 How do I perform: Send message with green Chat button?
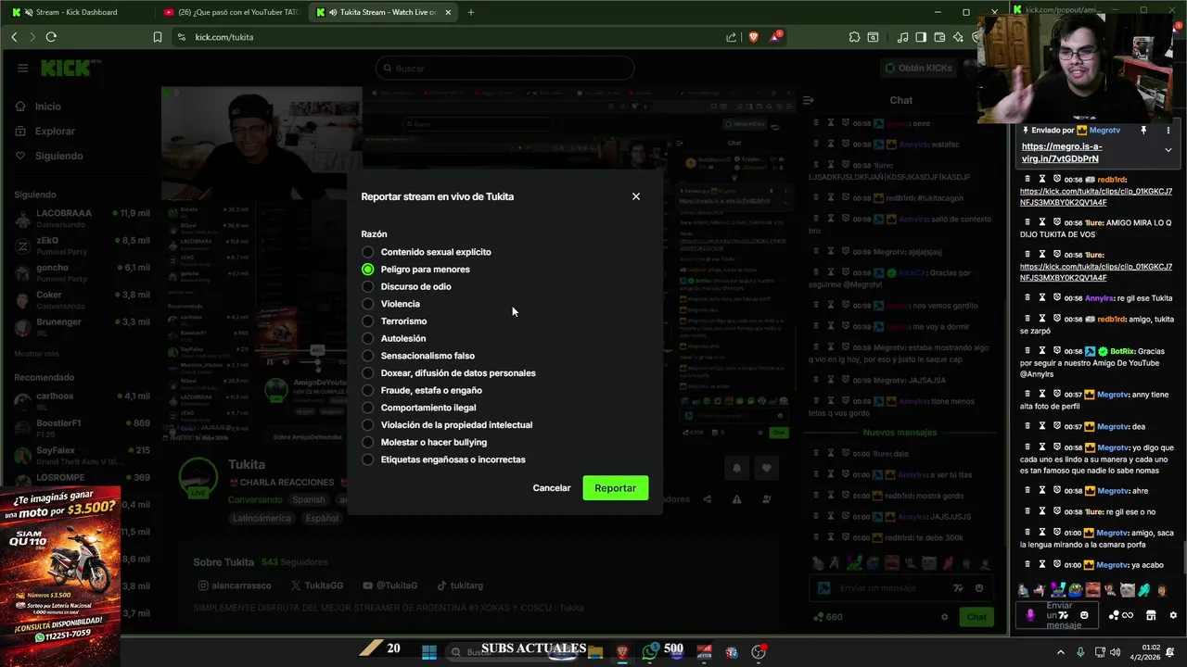(976, 617)
